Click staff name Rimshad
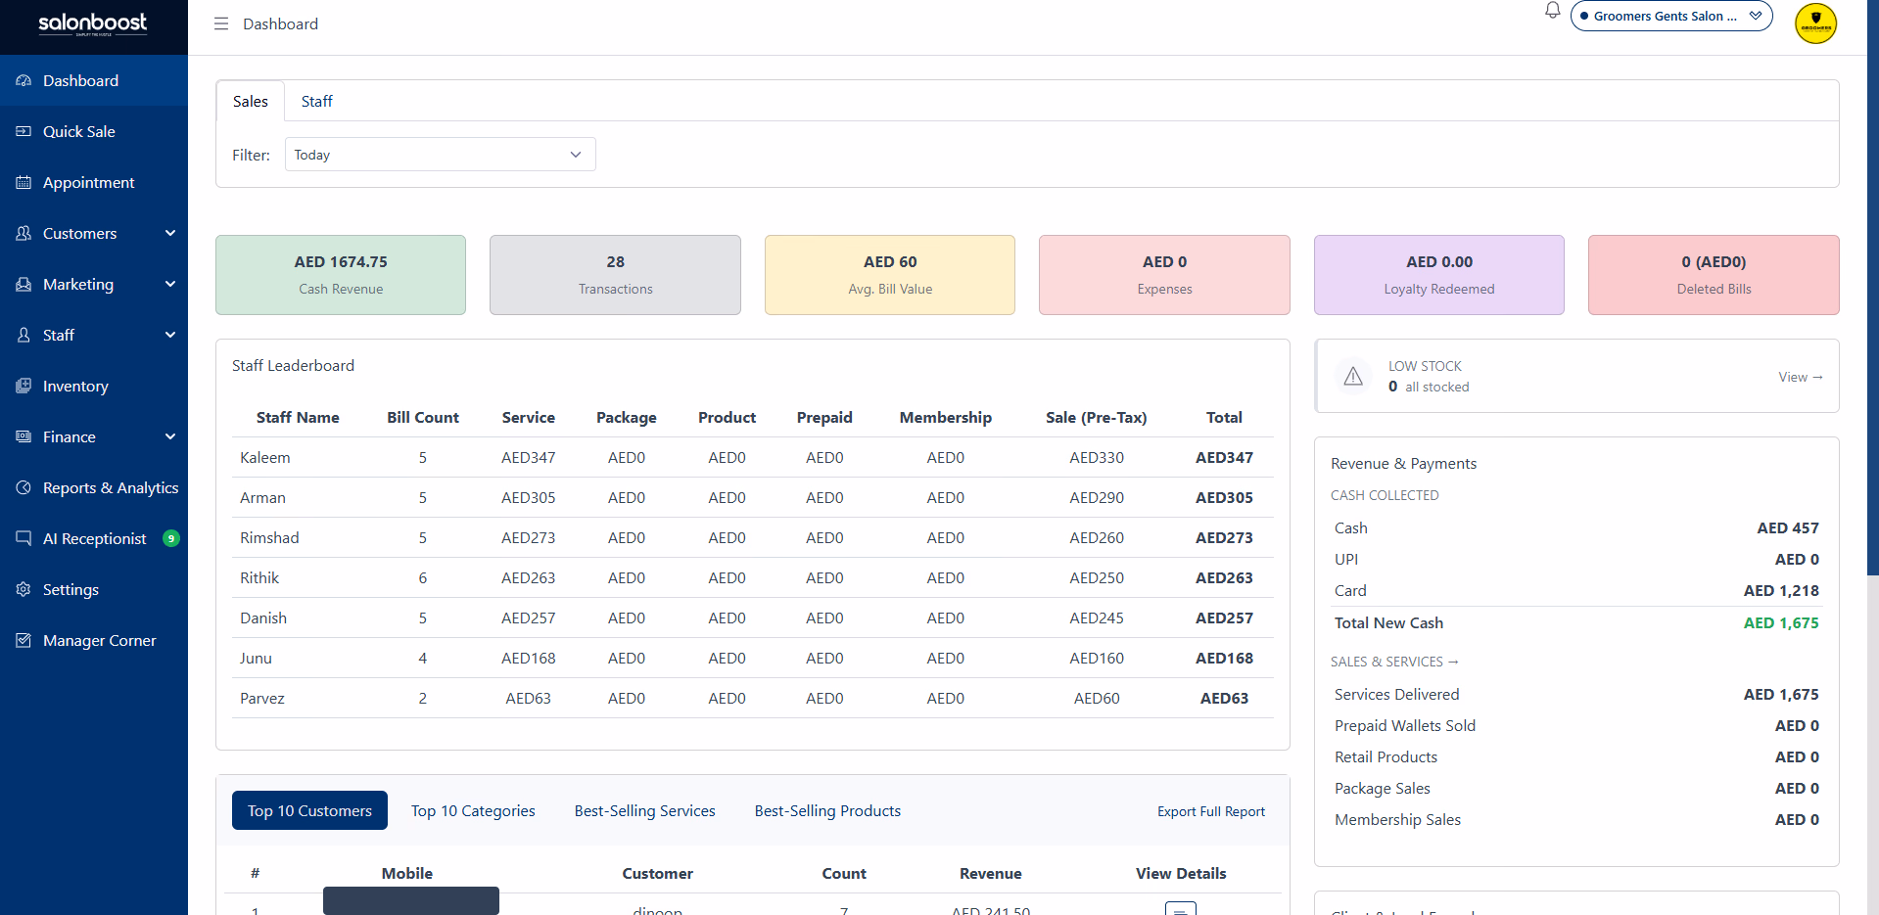This screenshot has width=1879, height=915. [269, 537]
